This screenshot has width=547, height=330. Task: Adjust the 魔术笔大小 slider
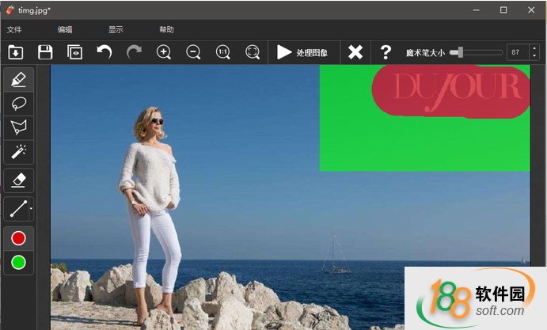[x=459, y=52]
